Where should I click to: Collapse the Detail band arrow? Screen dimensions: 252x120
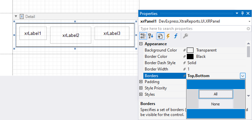[16, 16]
